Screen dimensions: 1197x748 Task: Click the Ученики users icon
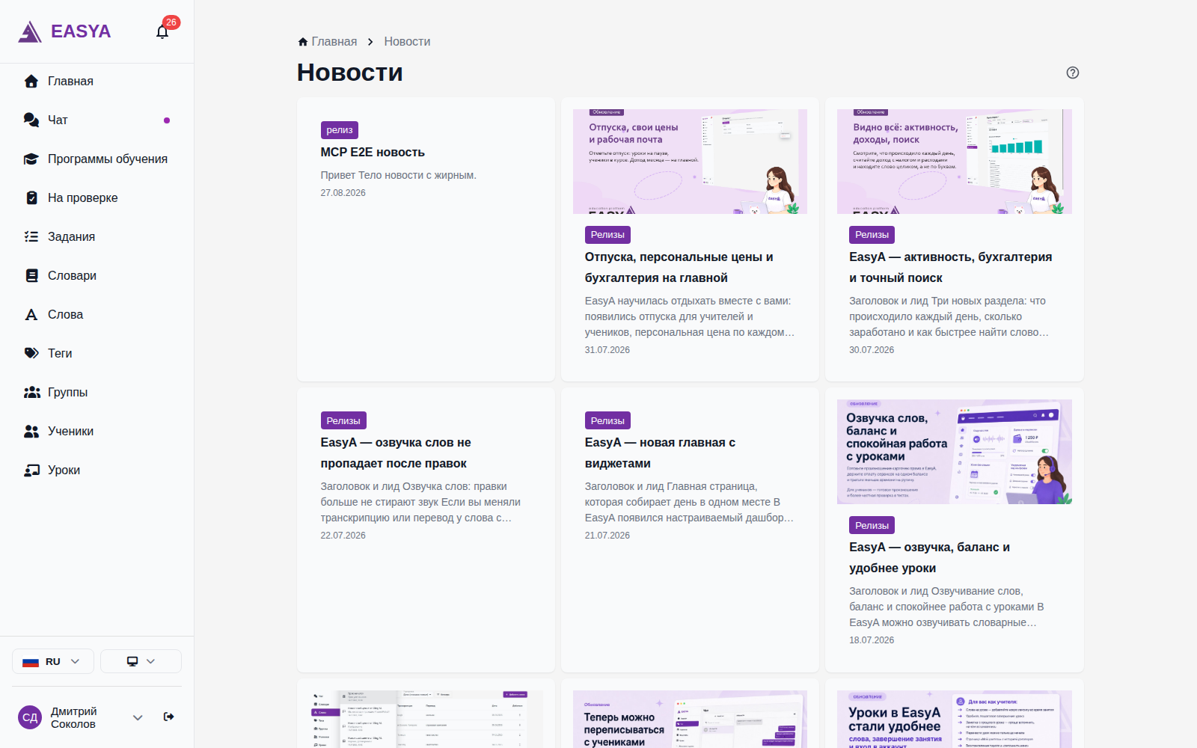pyautogui.click(x=31, y=431)
